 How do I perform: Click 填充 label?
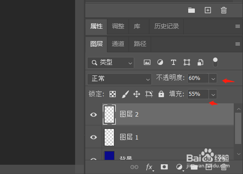tap(177, 94)
